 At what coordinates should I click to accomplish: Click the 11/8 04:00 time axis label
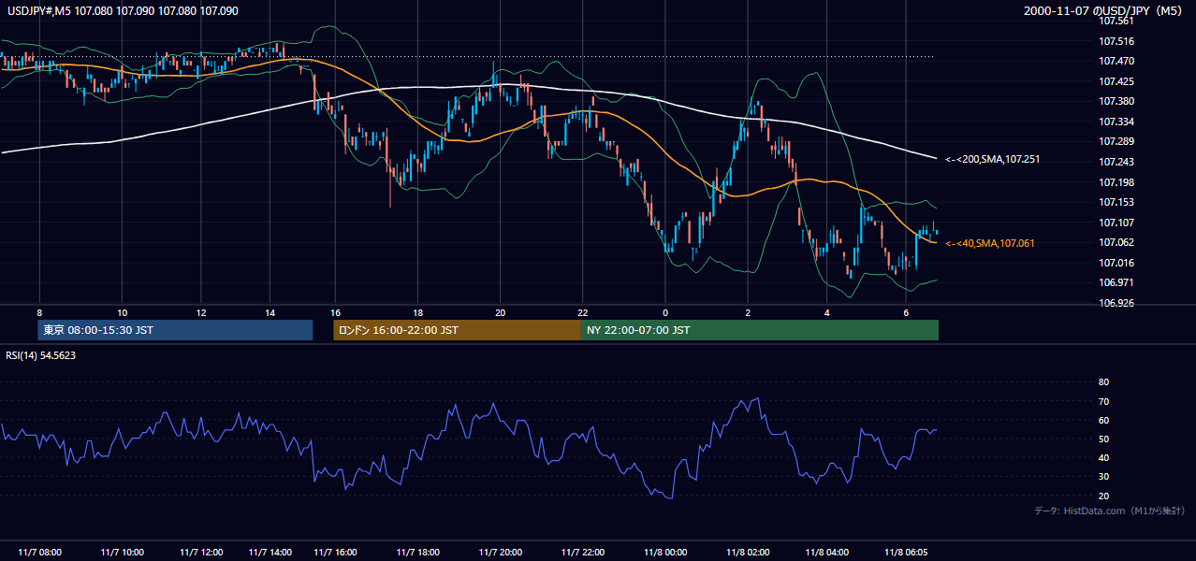(x=827, y=553)
